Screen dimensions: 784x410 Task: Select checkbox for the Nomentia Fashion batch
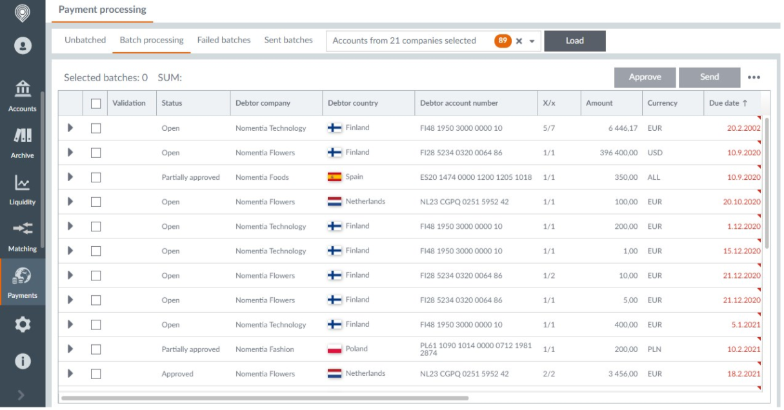95,349
